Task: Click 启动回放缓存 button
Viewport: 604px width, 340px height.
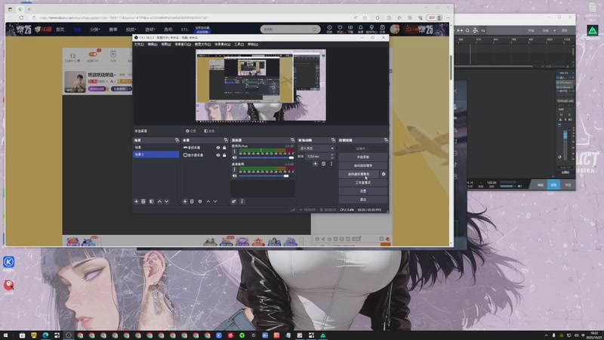Action: 363,165
